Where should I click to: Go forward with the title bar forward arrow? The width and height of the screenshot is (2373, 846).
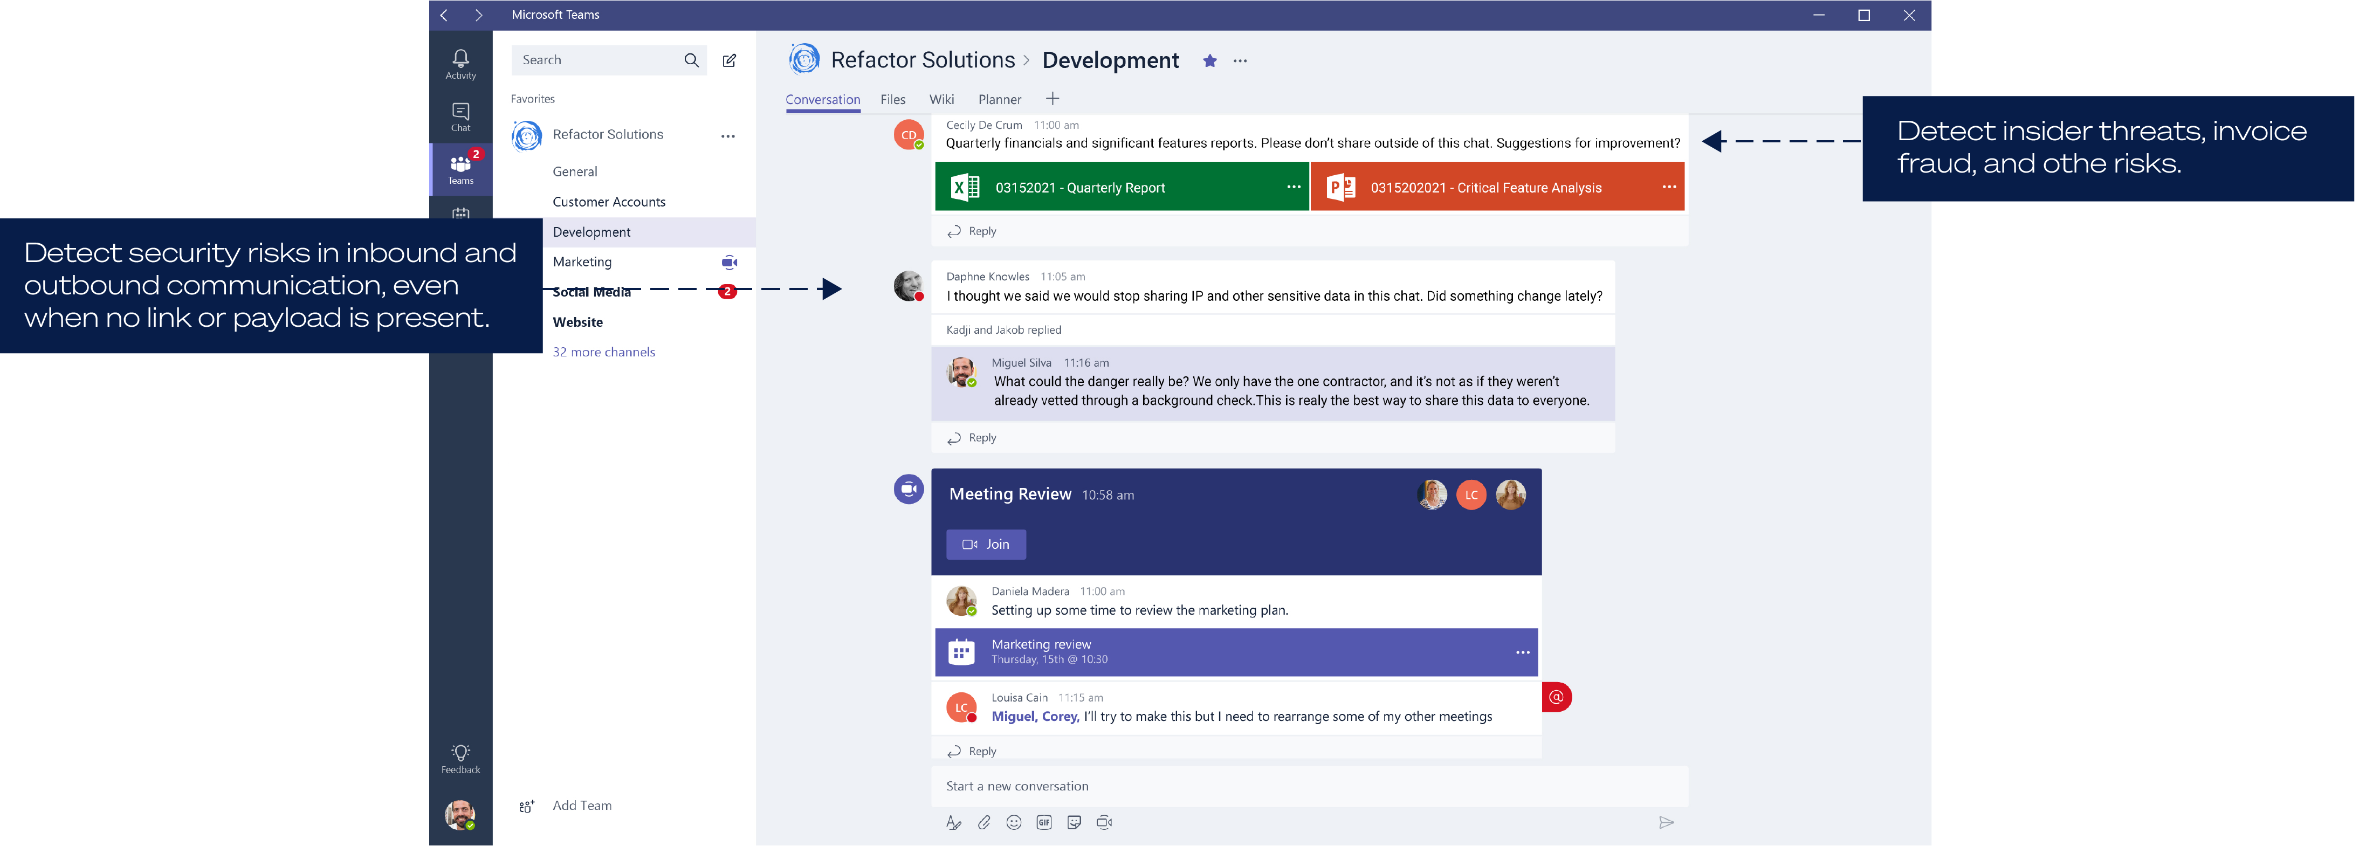click(478, 15)
